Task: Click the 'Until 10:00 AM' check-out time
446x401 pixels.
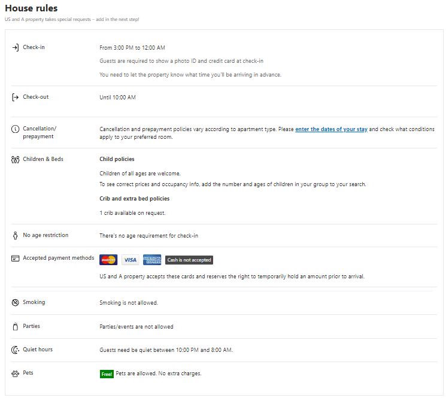Action: [117, 98]
